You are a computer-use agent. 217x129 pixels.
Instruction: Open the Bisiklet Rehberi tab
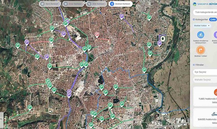121,4
